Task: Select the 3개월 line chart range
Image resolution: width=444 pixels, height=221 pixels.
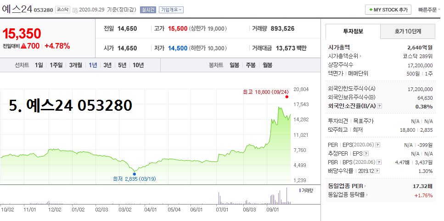Action: (x=76, y=65)
